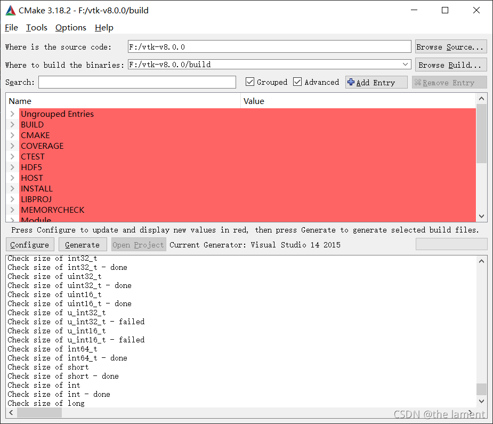Viewport: 493px width, 424px height.
Task: Click the source code path field
Action: pos(270,46)
